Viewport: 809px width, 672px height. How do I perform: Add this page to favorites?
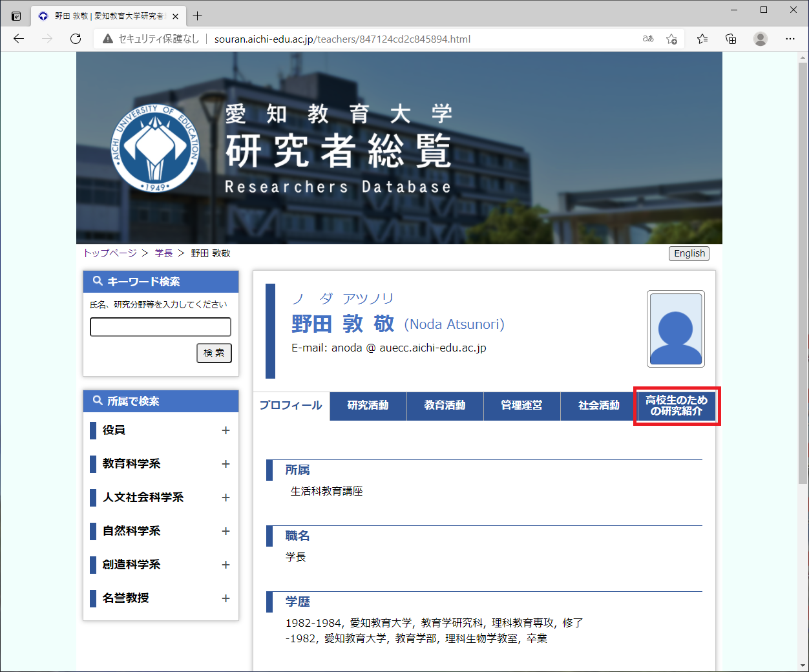(x=672, y=39)
